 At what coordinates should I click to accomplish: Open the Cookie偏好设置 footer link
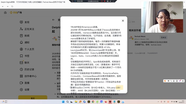[140, 53]
